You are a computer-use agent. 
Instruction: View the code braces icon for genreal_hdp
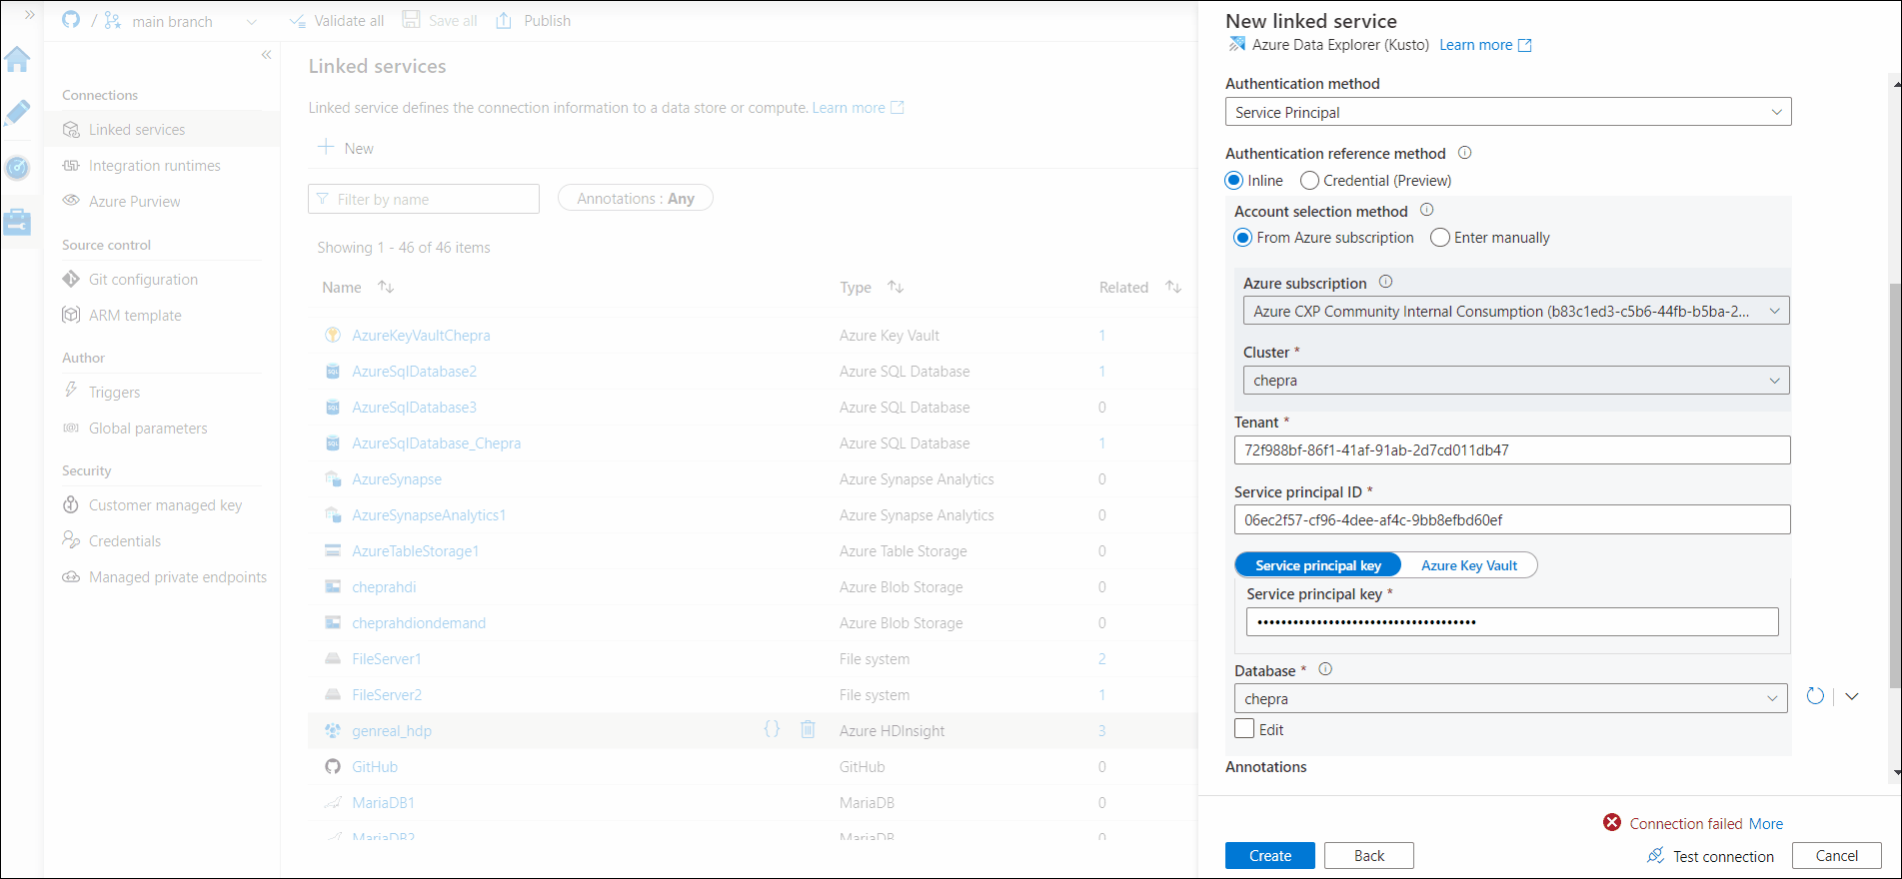[x=772, y=730]
